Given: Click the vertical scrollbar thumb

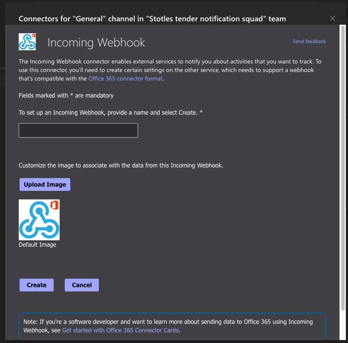Looking at the screenshot, I should pos(342,168).
